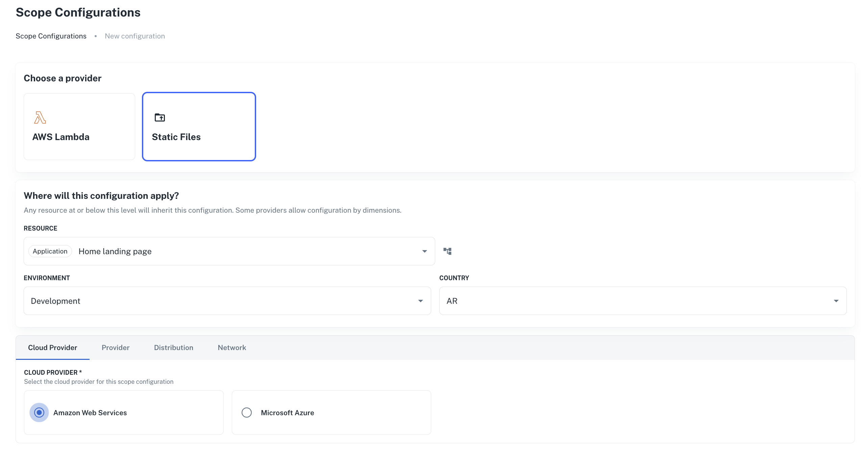Open the Network tab
861x451 pixels.
pos(232,348)
